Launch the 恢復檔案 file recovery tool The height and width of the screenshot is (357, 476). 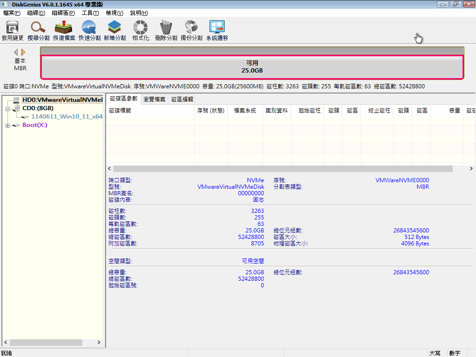(x=64, y=31)
